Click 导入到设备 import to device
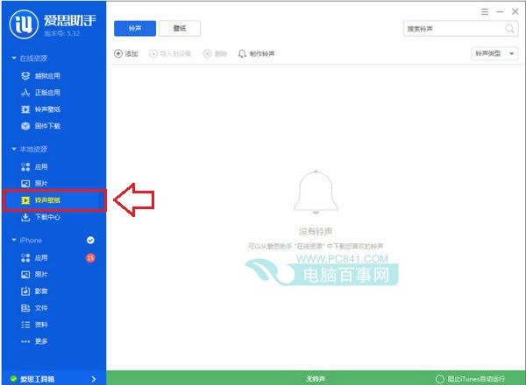 170,53
